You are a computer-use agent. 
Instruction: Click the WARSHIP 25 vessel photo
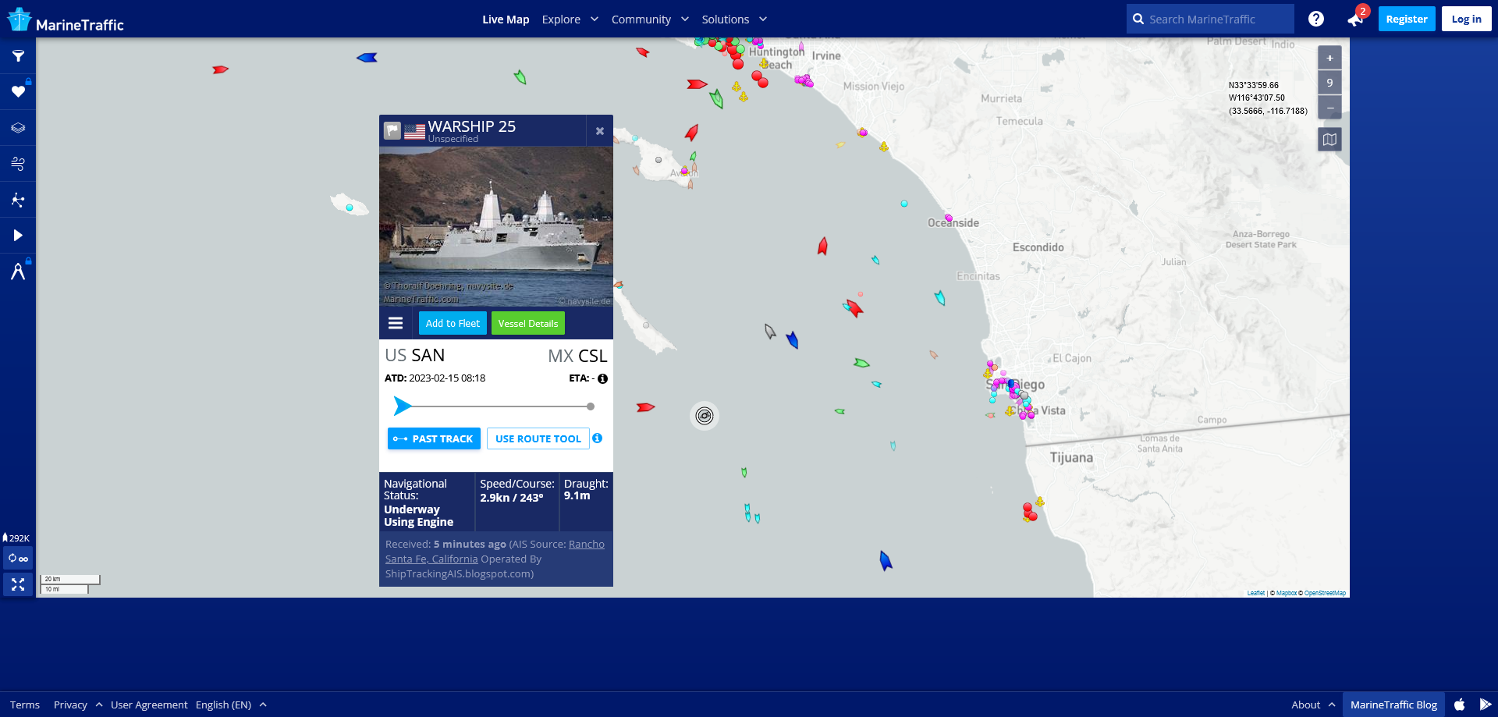coord(496,226)
